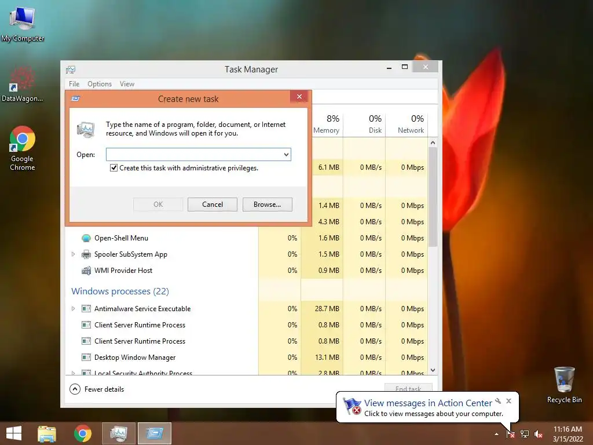Open File Explorer from taskbar
This screenshot has width=593, height=445.
pos(47,433)
